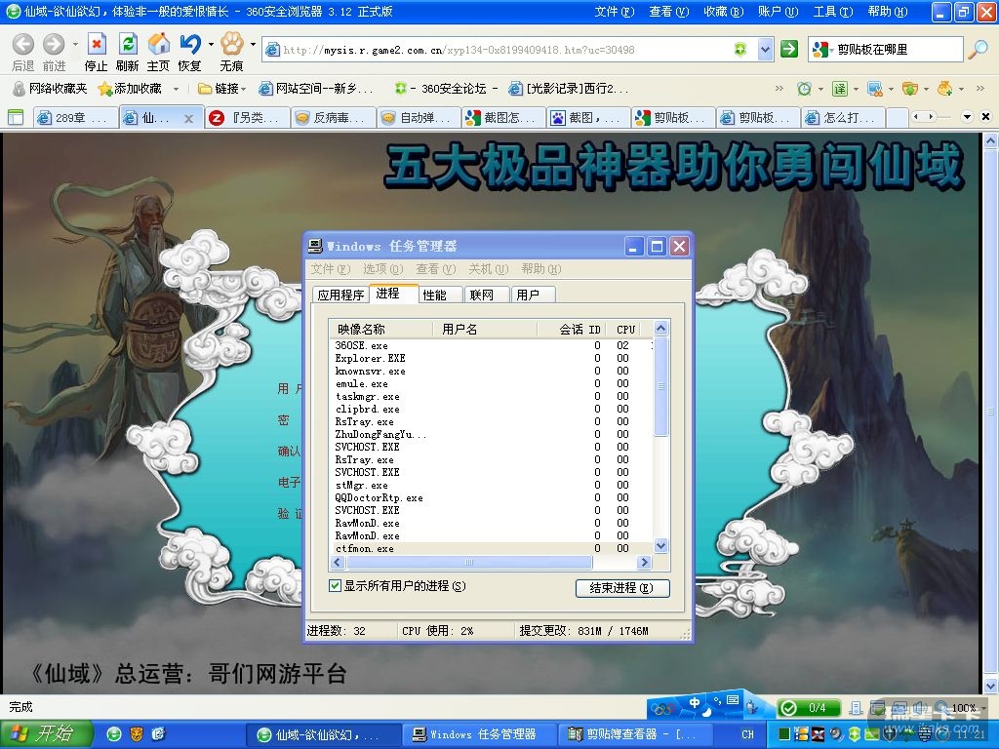Click the browser address URL field
Screen dimensions: 999x749
tap(507, 50)
